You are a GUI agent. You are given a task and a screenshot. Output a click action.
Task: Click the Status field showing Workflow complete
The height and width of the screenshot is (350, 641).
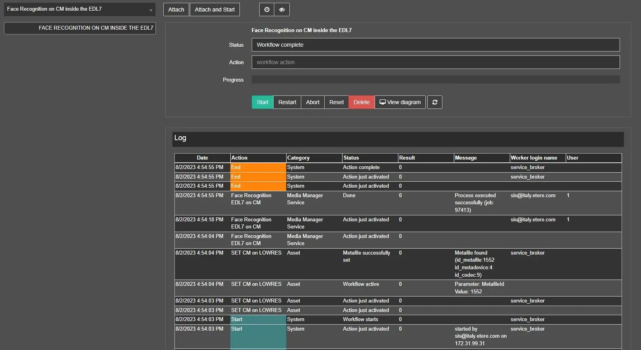pos(435,45)
